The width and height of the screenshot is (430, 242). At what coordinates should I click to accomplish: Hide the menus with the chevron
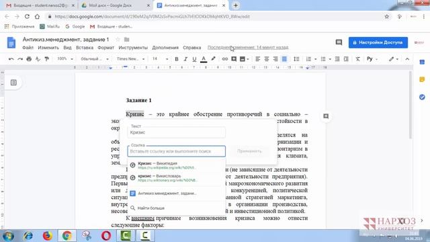(407, 59)
